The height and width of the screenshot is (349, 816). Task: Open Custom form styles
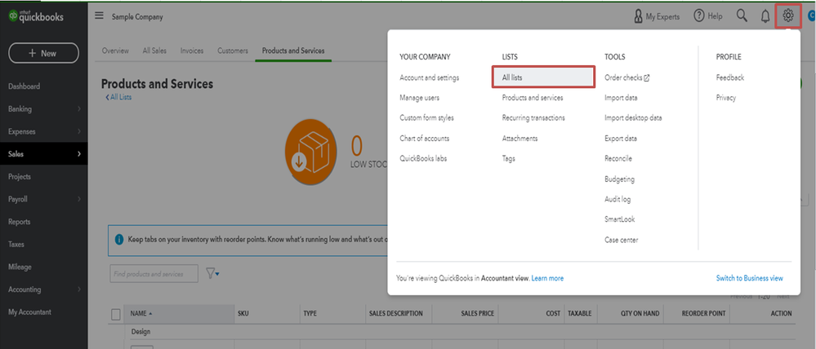coord(426,118)
